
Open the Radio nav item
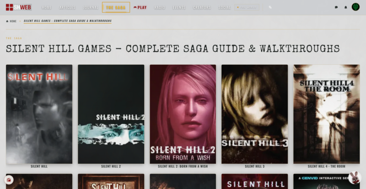(x=159, y=7)
